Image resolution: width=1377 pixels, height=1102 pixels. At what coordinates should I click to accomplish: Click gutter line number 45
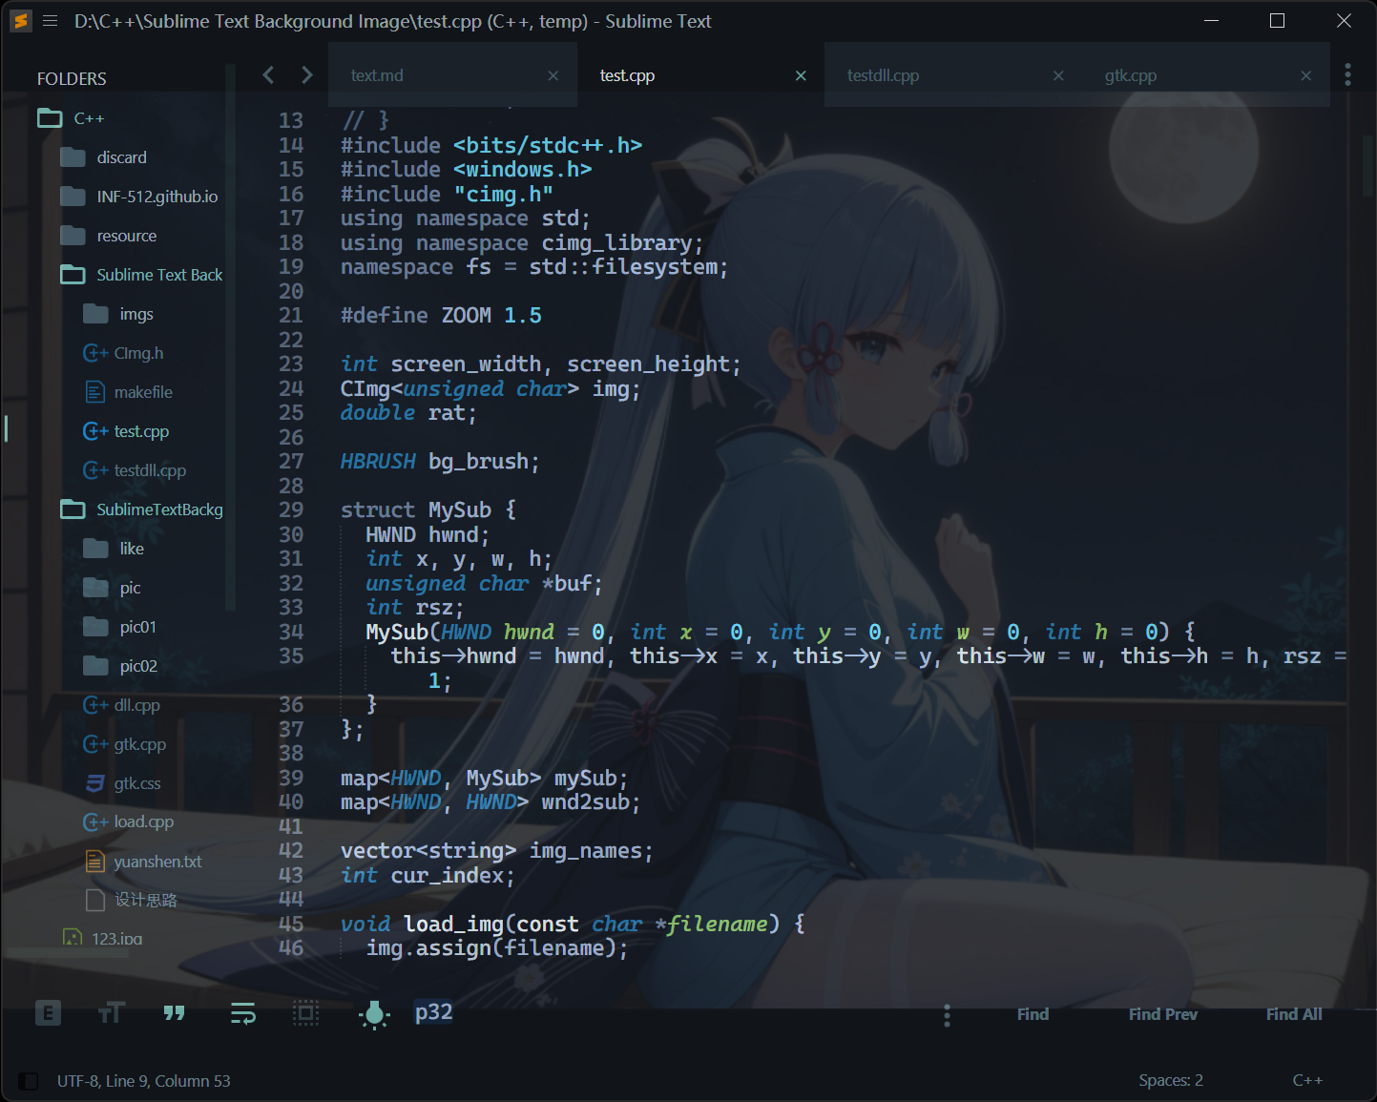pos(291,924)
